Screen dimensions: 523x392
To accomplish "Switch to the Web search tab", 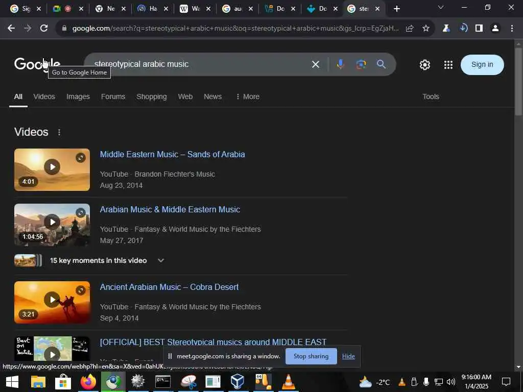I will (x=185, y=96).
